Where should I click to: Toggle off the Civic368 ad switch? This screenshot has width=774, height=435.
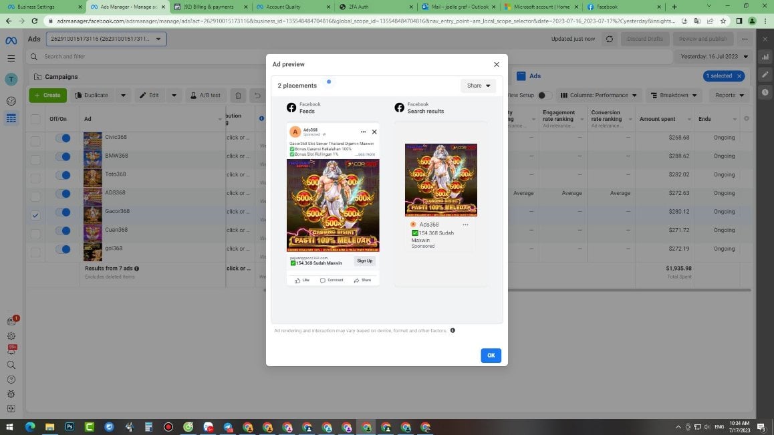(63, 138)
